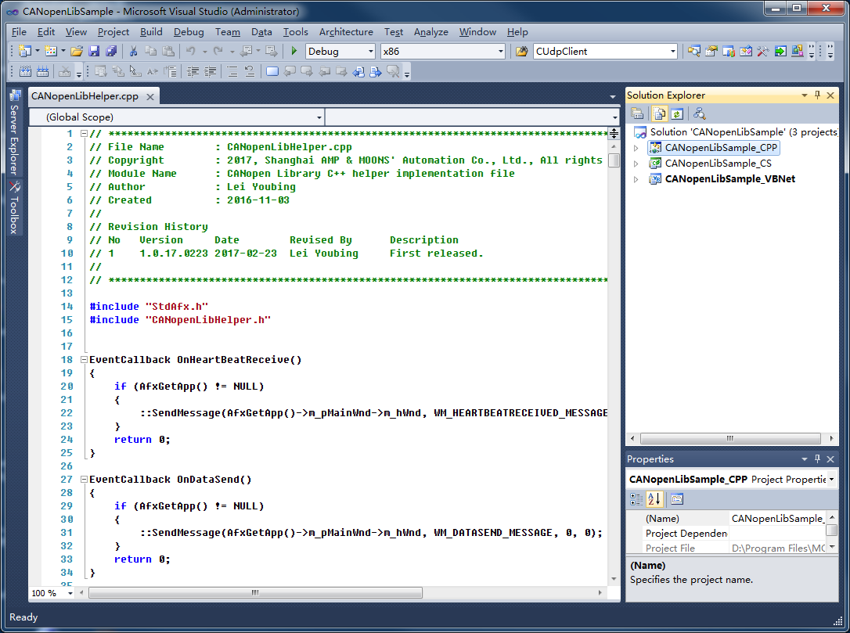Viewport: 850px width, 633px height.
Task: Click the Solution Explorer Properties icon
Action: [637, 113]
